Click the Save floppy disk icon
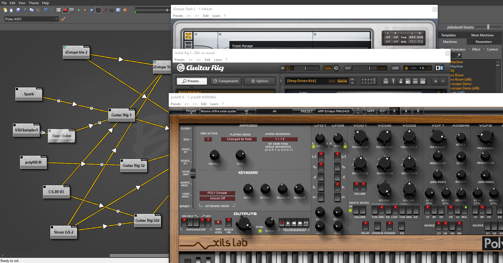Viewport: 503px width, 263px height. point(18,10)
